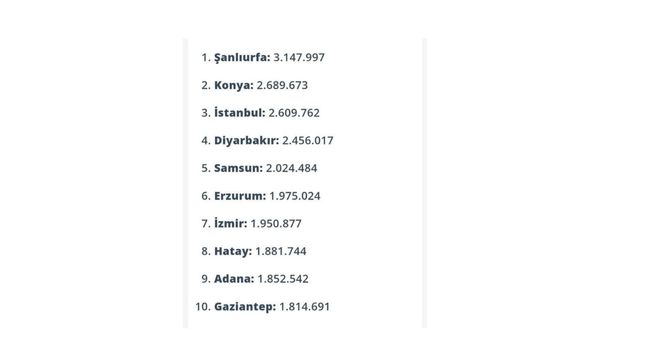Click the value 3.147.997
Image resolution: width=648 pixels, height=364 pixels.
point(299,58)
